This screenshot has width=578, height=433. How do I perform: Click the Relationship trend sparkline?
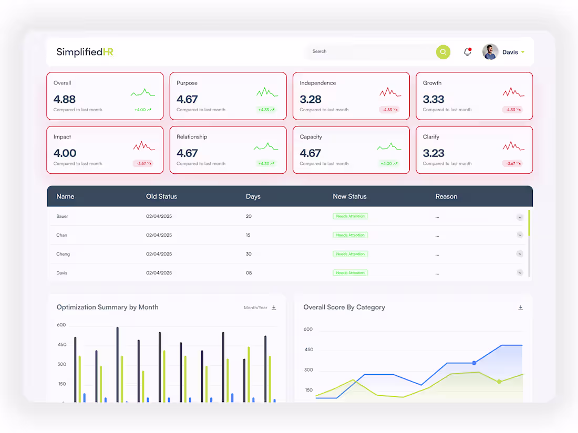pos(266,146)
